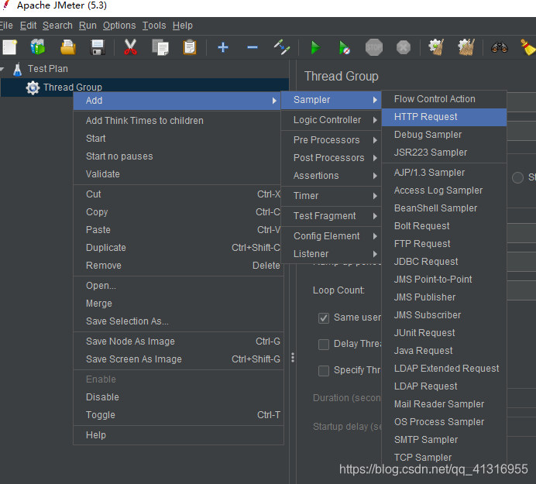Screen dimensions: 536x484
Task: Click the Test Plan flask icon
Action: pyautogui.click(x=18, y=69)
